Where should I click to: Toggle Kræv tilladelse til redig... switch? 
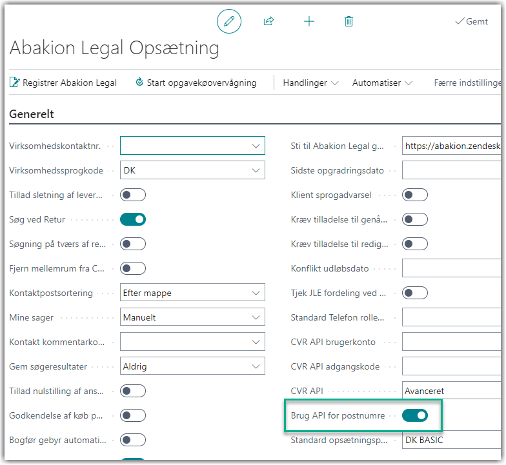(415, 244)
